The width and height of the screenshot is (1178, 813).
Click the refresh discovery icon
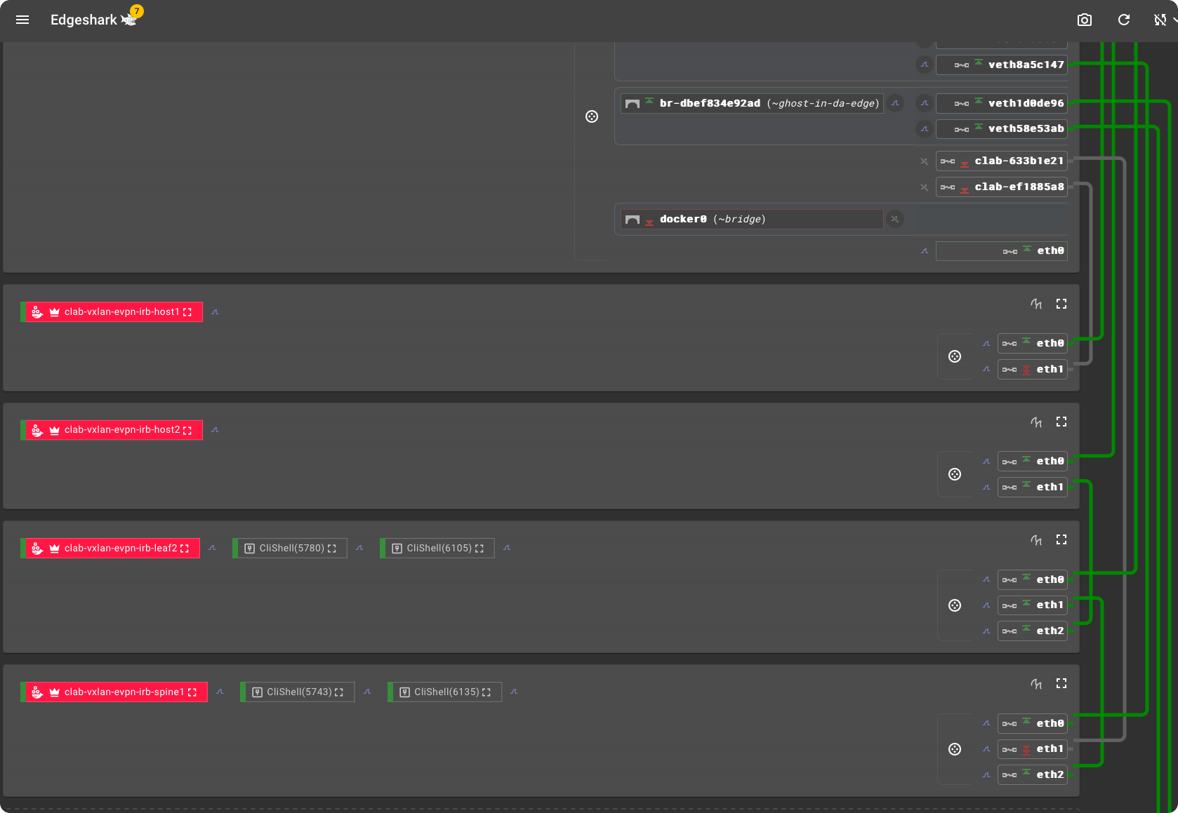[x=1124, y=20]
